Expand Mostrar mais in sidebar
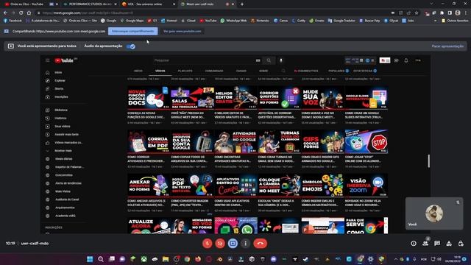This screenshot has height=265, width=471. 64,150
